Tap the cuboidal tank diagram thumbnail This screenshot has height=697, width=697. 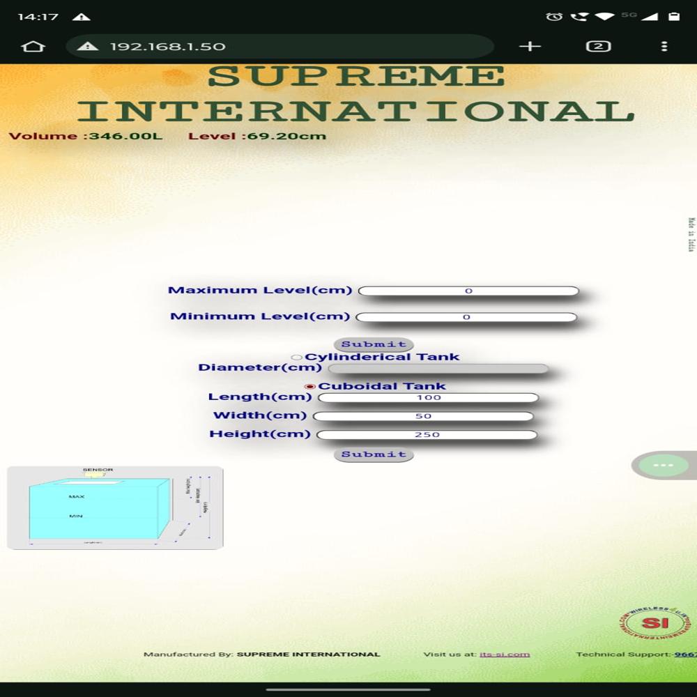point(115,508)
